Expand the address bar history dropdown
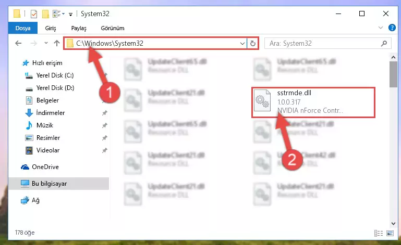Screen dimensions: 401x245 tap(242, 43)
